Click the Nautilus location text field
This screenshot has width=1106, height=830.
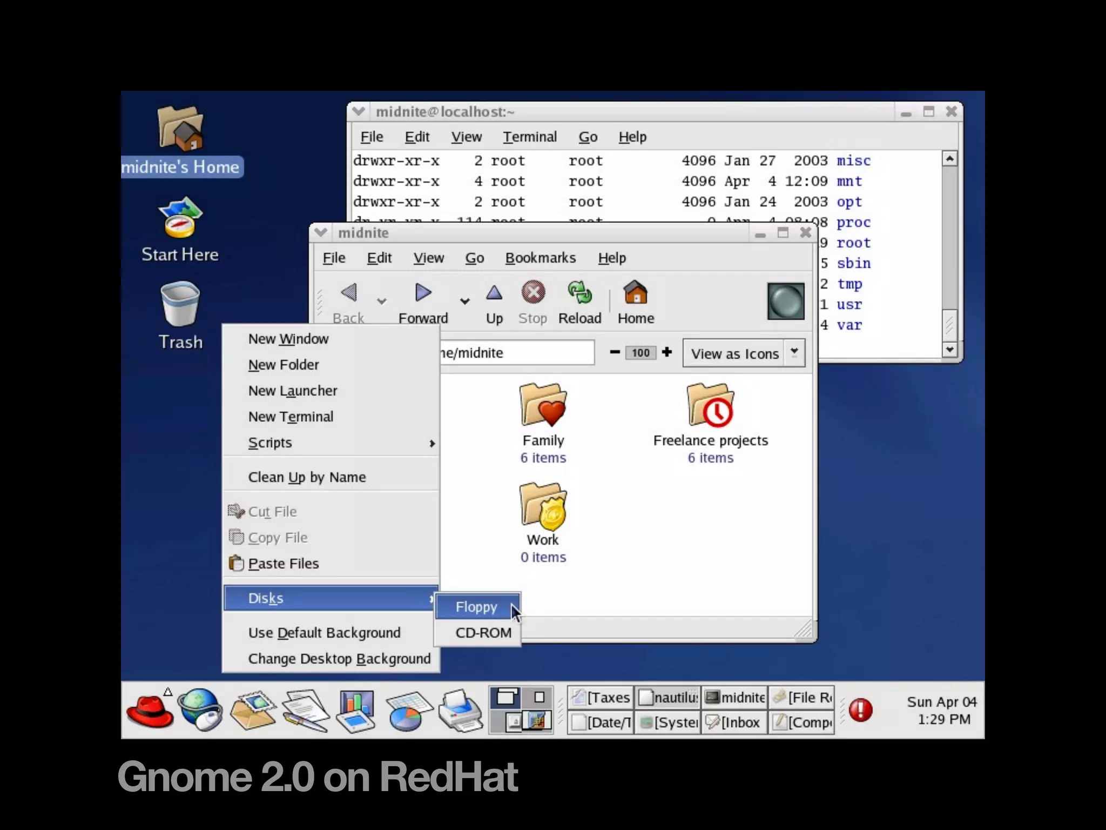[x=516, y=353]
